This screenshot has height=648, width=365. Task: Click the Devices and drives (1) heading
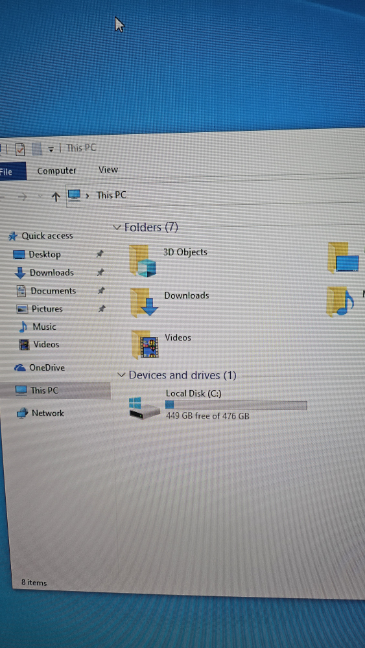tap(183, 375)
